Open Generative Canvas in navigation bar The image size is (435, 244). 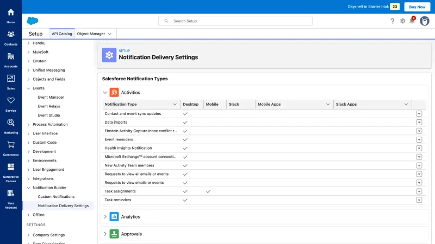11,172
